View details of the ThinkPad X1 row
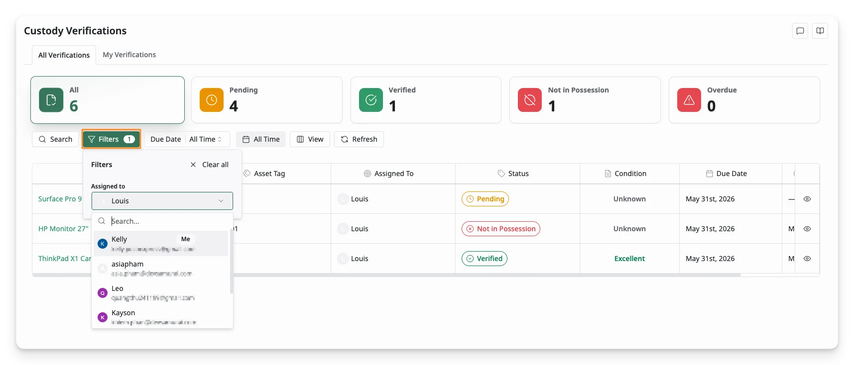The height and width of the screenshot is (365, 854). tap(807, 259)
